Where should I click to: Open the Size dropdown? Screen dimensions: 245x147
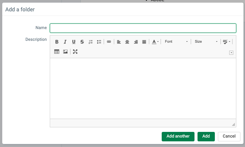206,42
